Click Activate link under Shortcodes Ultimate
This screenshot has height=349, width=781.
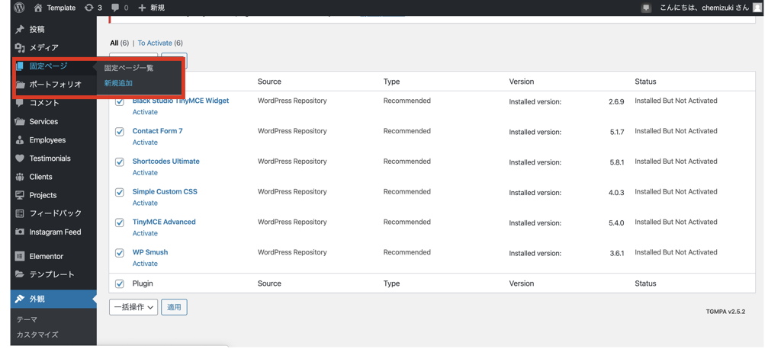pyautogui.click(x=145, y=173)
